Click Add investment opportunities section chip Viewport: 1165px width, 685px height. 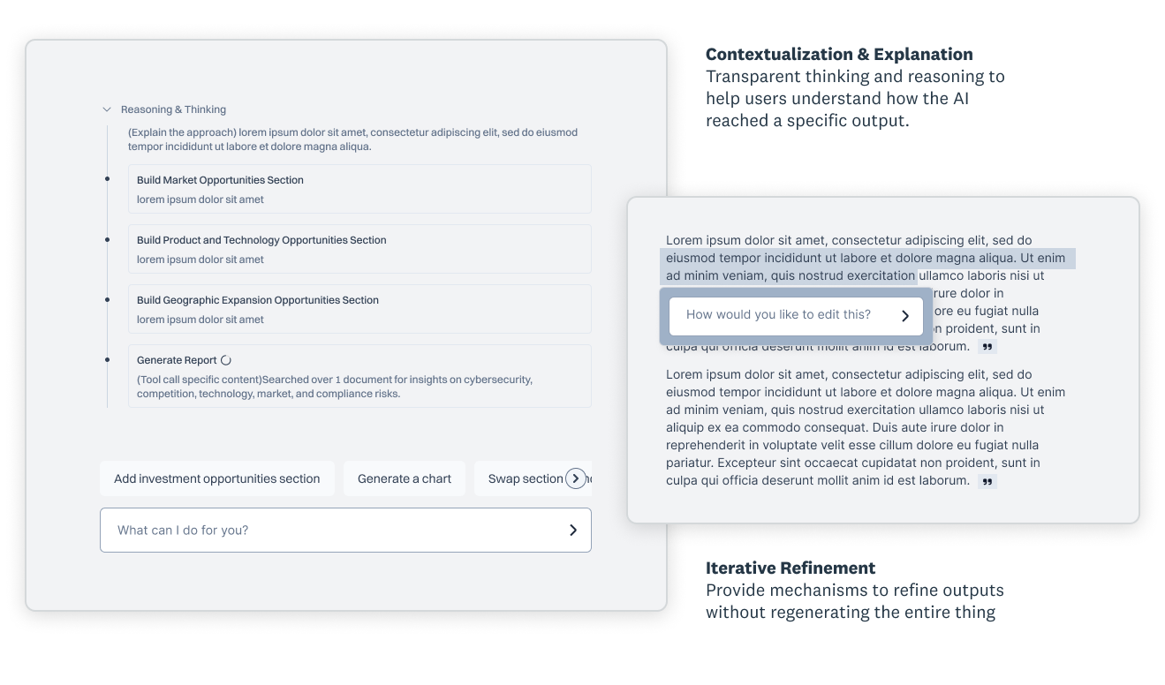coord(217,478)
